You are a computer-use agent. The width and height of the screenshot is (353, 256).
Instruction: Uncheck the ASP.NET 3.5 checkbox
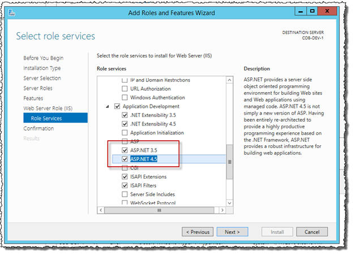(124, 150)
